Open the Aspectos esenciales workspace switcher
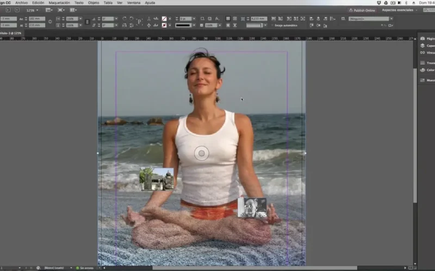This screenshot has width=435, height=271. click(399, 10)
